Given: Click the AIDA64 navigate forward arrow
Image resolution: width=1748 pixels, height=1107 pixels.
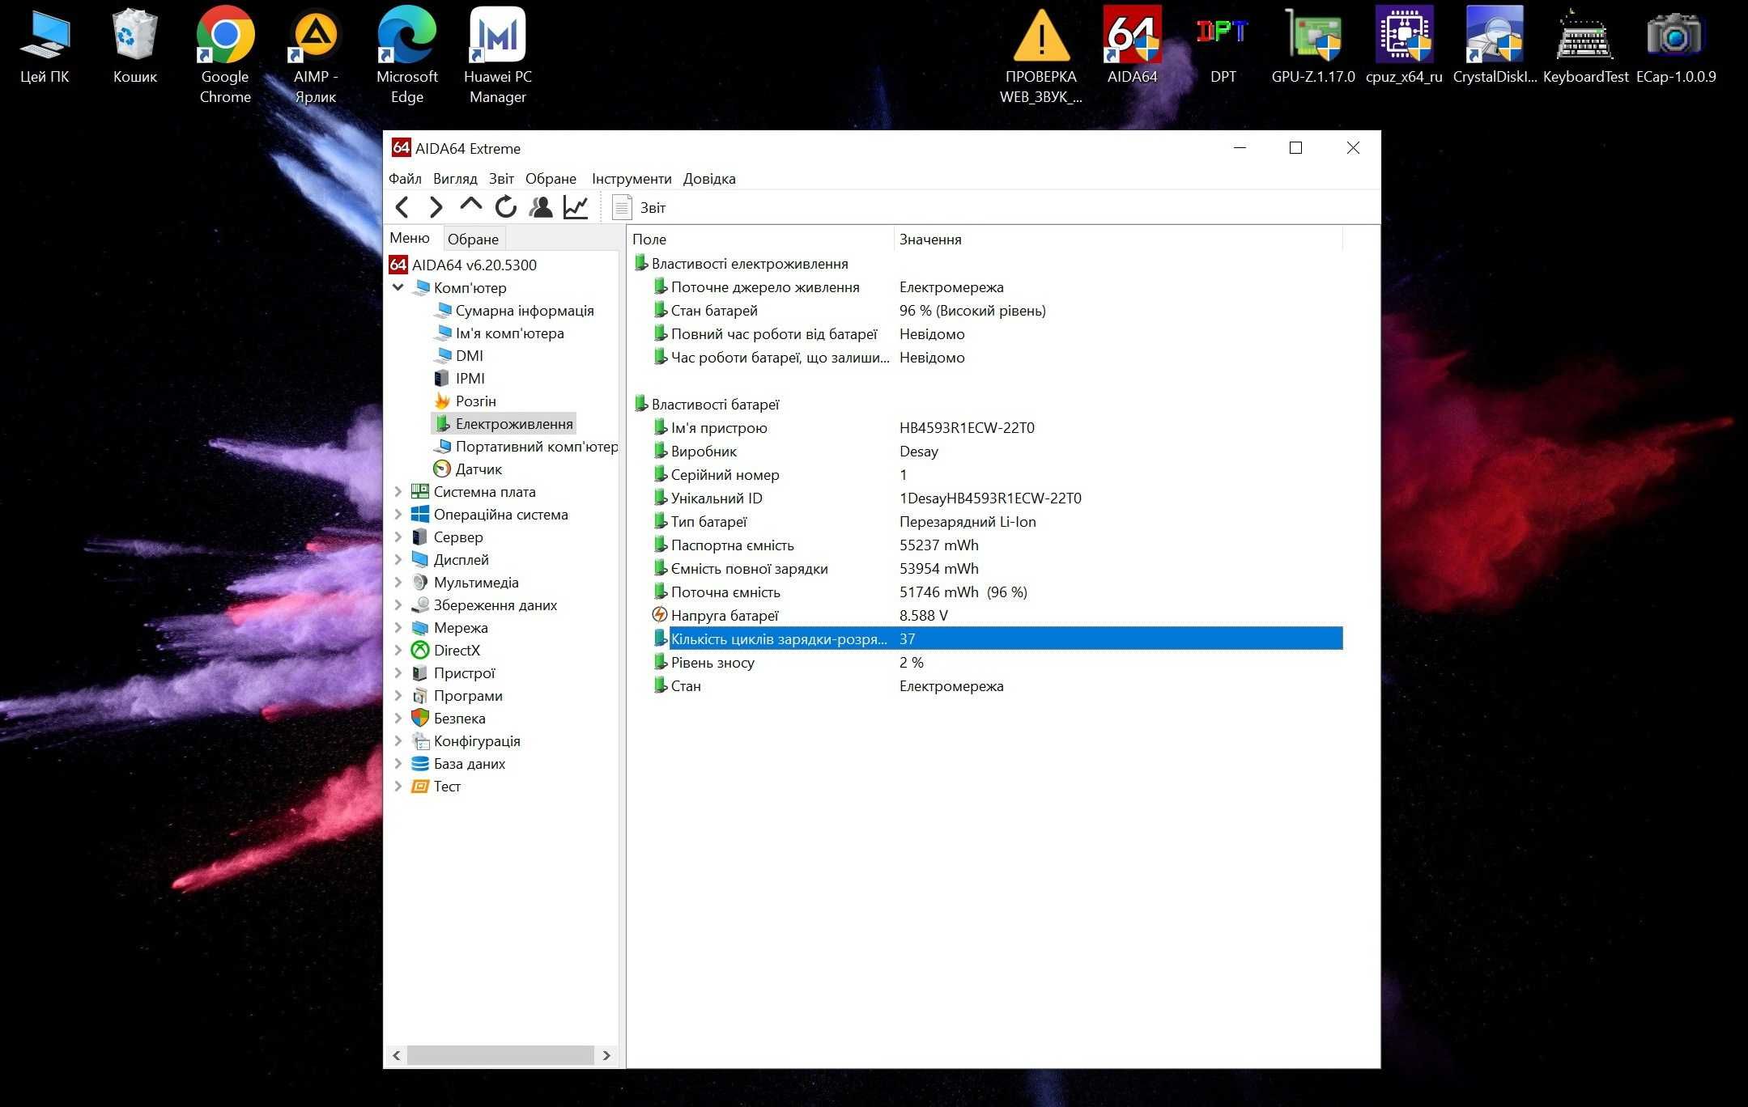Looking at the screenshot, I should coord(433,208).
